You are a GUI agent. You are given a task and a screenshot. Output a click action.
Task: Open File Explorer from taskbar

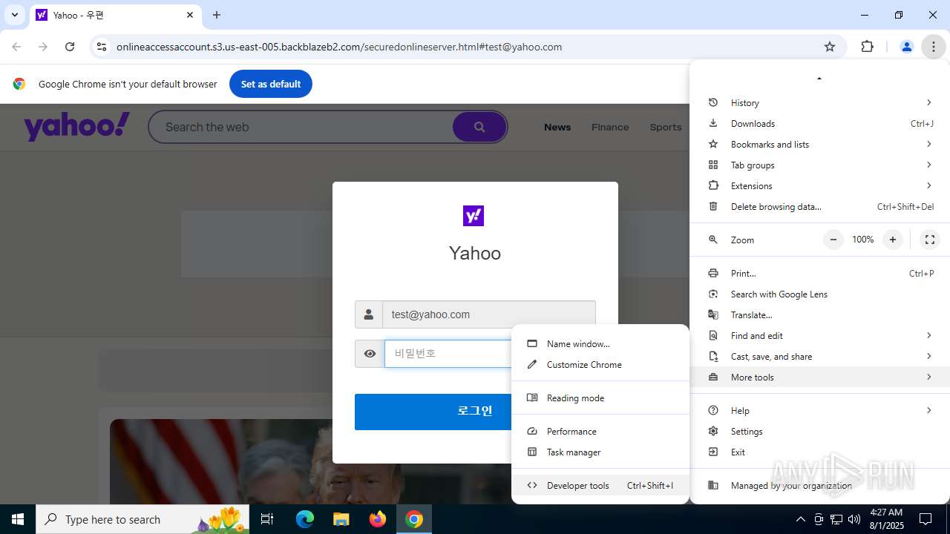coord(341,519)
